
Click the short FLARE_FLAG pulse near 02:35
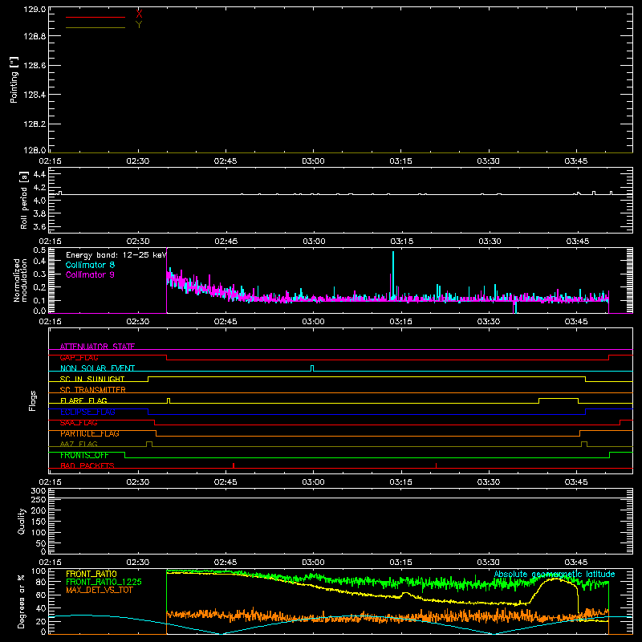click(169, 400)
